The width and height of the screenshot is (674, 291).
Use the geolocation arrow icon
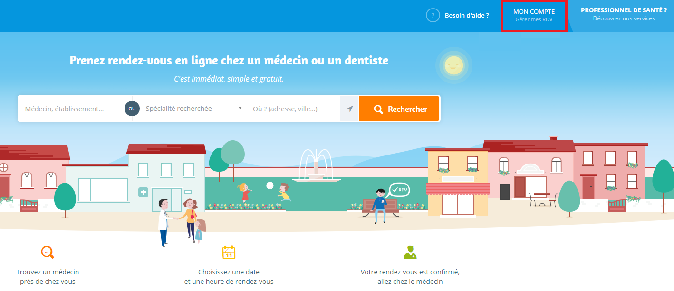350,109
